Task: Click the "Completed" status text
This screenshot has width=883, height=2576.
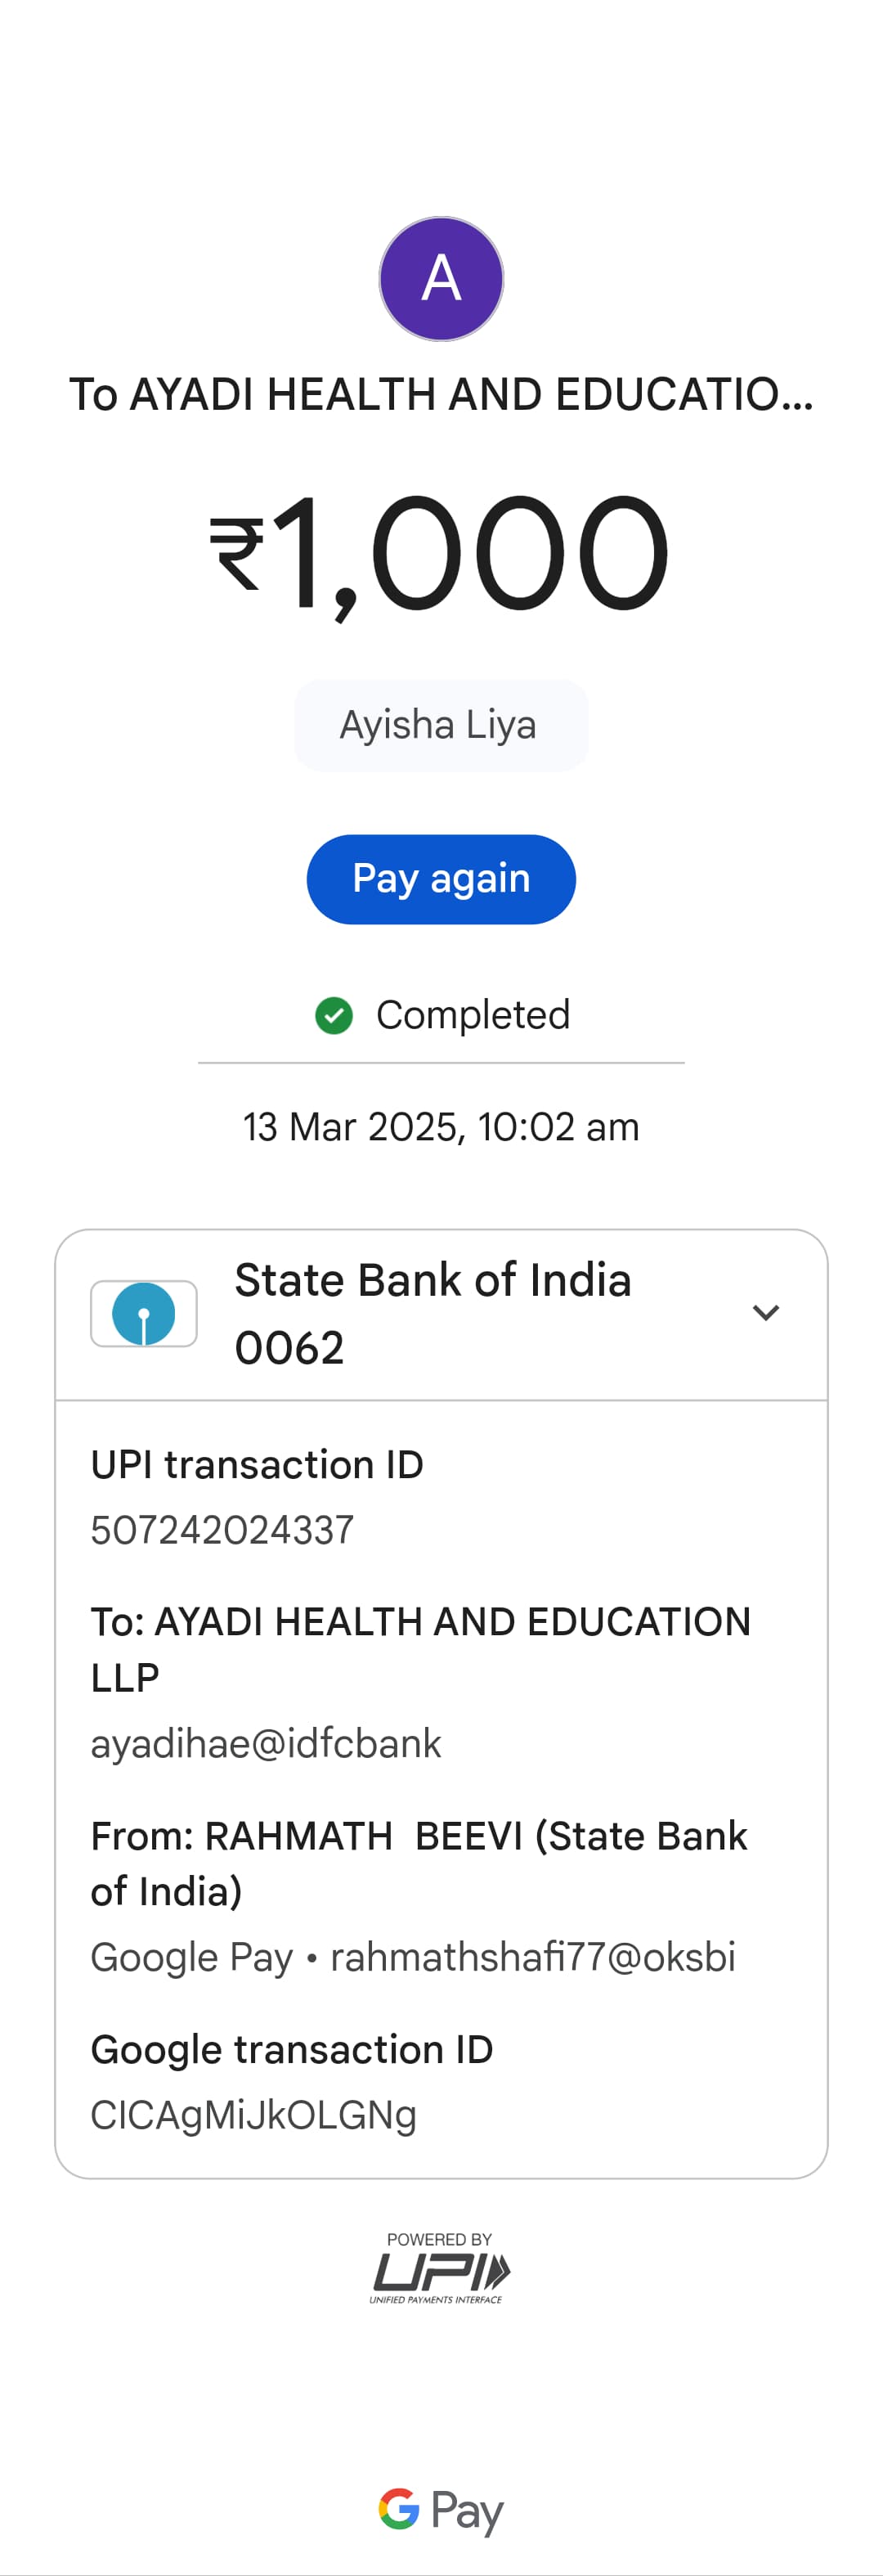Action: 472,1015
